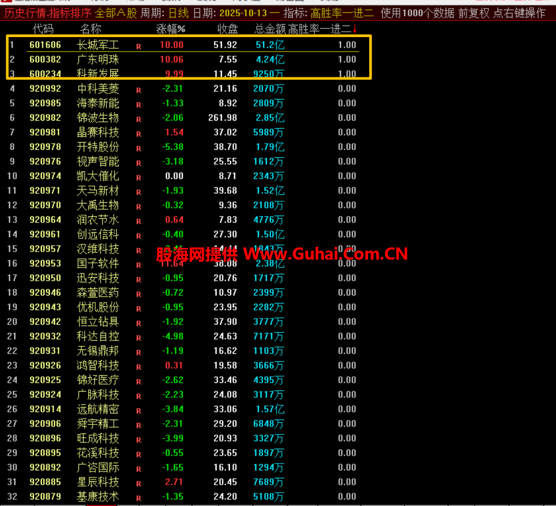
Task: Click the red sort arrow after 高胜率一进二
Action: click(x=354, y=29)
